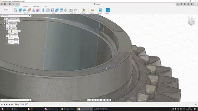
Task: Click the Save icon in top bar
Action: [10, 4]
